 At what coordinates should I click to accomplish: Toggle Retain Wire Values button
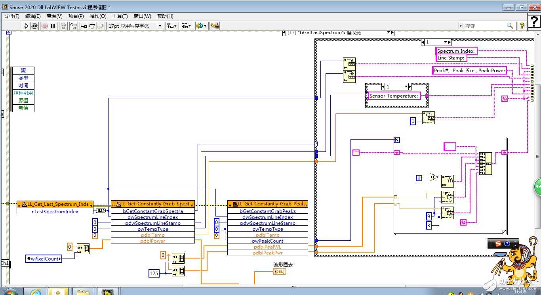coord(74,26)
